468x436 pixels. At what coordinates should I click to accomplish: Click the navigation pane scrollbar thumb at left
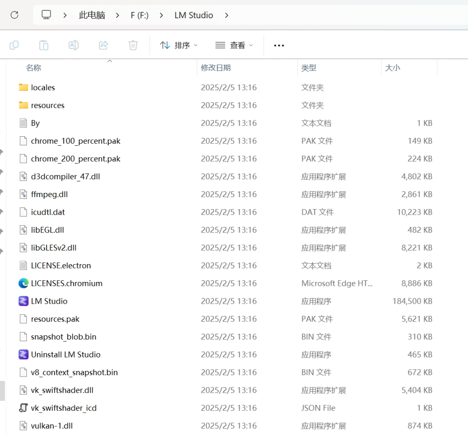tap(3, 390)
